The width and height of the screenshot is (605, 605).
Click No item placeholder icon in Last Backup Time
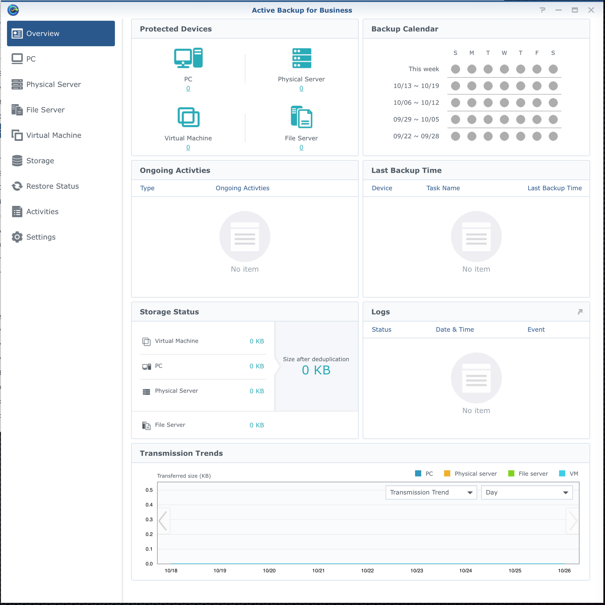pos(476,237)
